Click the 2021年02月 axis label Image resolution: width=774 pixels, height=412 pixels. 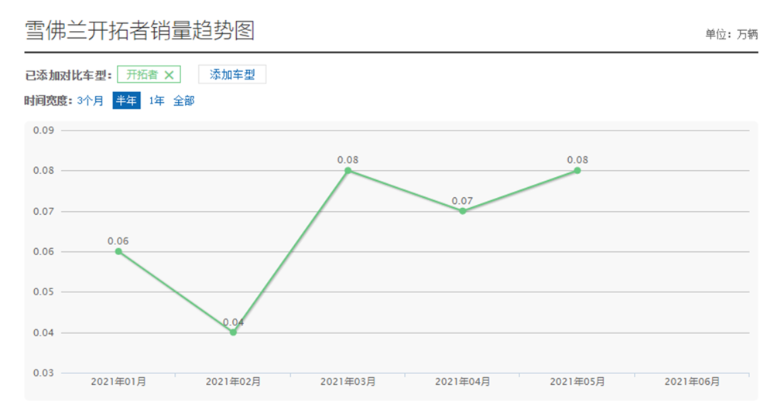[233, 381]
